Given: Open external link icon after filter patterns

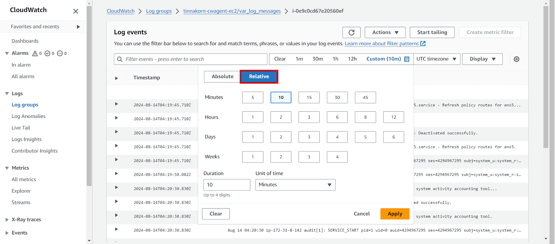Looking at the screenshot, I should (423, 43).
